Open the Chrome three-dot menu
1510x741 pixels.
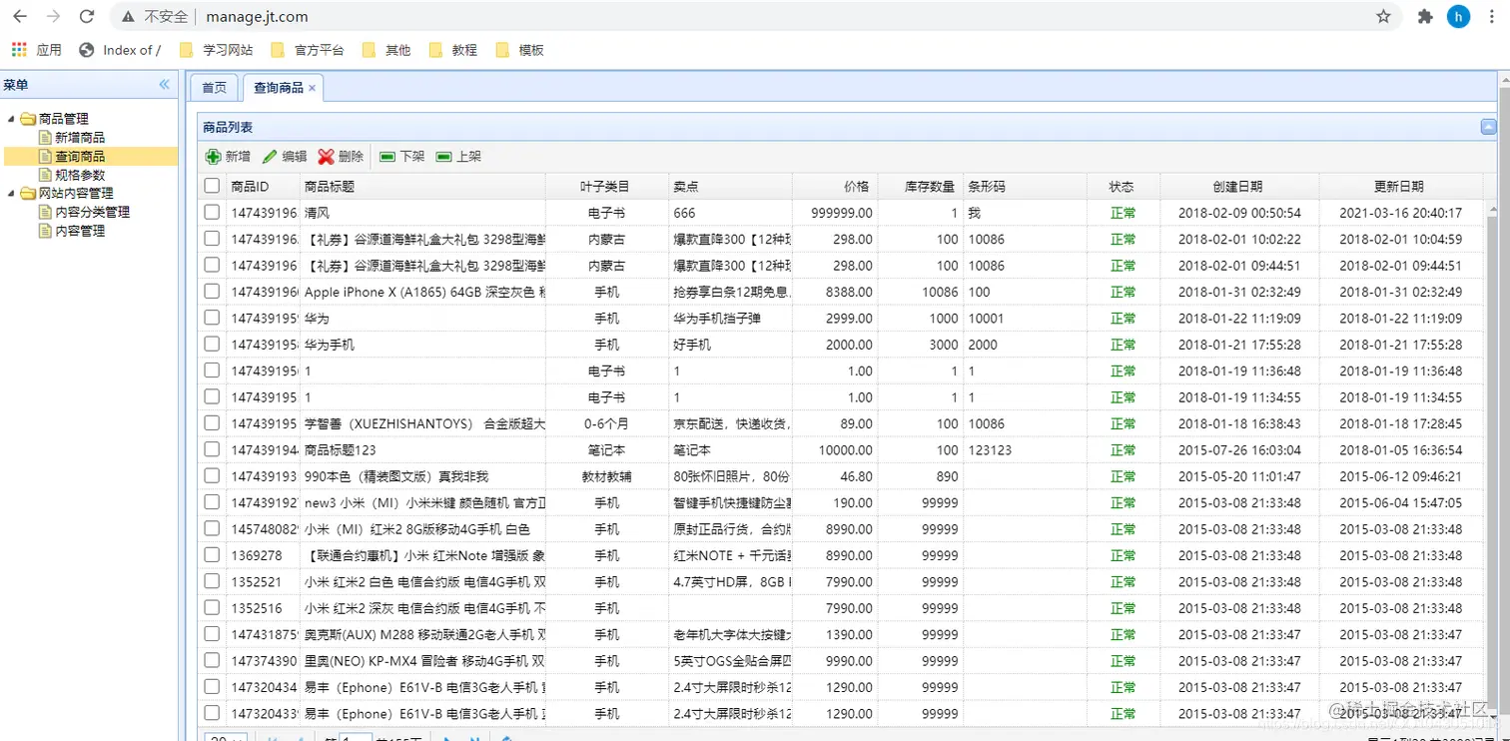[x=1493, y=16]
